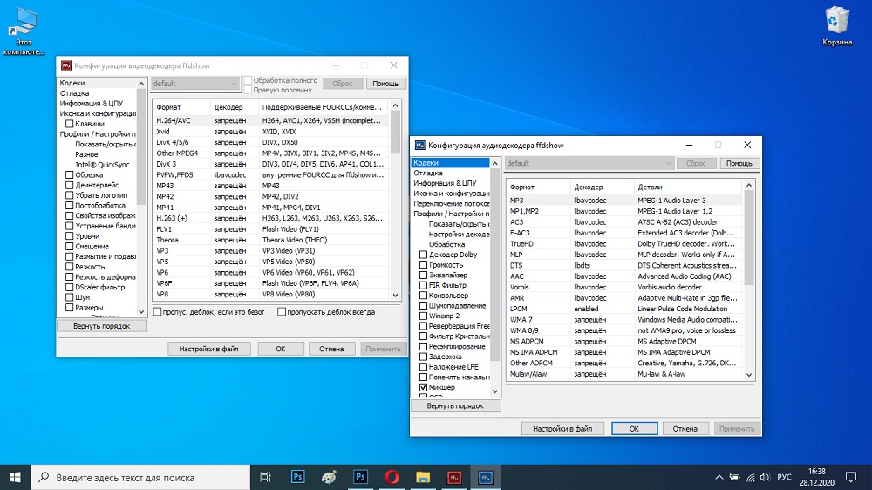Expand the 'default' preset dropdown in audio decoder
Screen dimensions: 872x490
(x=589, y=163)
